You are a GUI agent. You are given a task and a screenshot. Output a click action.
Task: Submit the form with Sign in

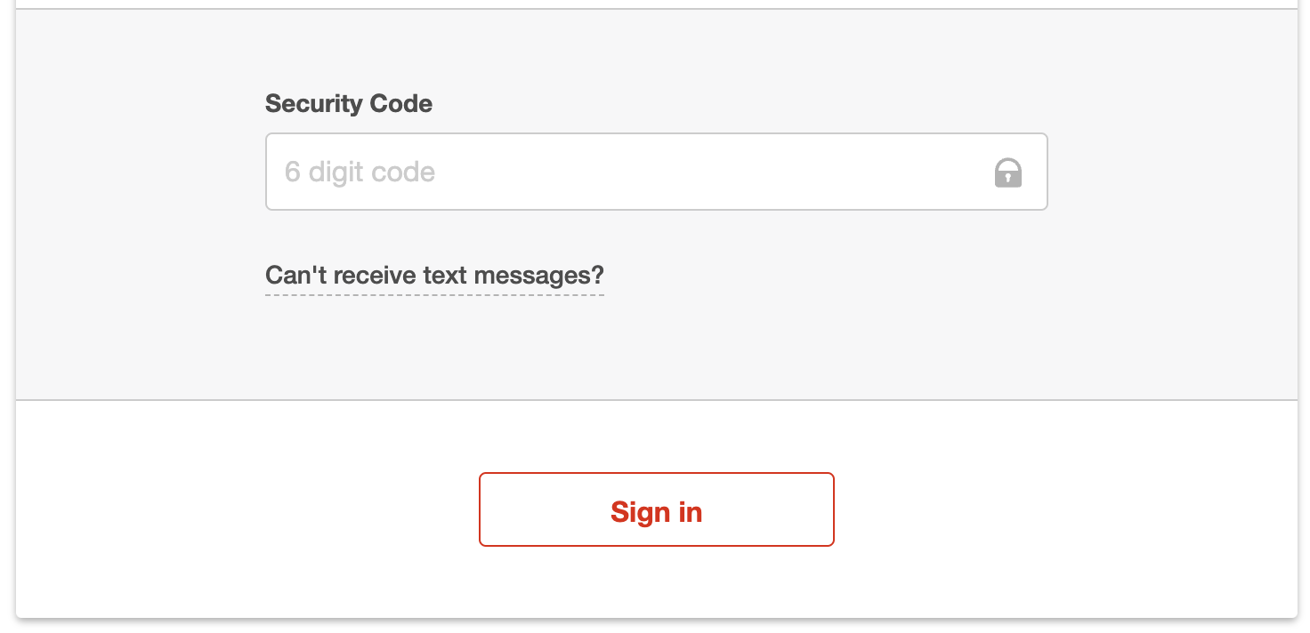coord(656,510)
